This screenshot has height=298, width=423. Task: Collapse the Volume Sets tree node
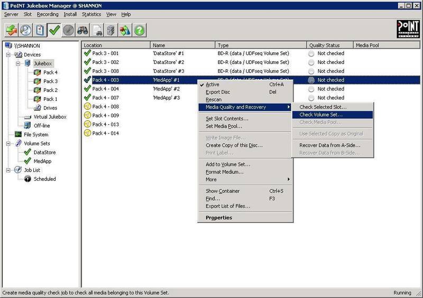pyautogui.click(x=8, y=144)
